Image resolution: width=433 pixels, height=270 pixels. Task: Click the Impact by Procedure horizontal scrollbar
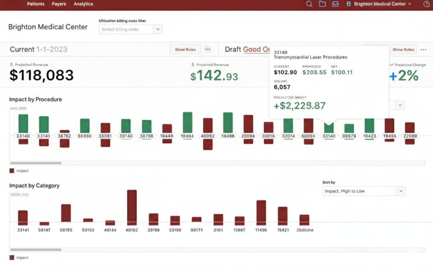coord(36,163)
